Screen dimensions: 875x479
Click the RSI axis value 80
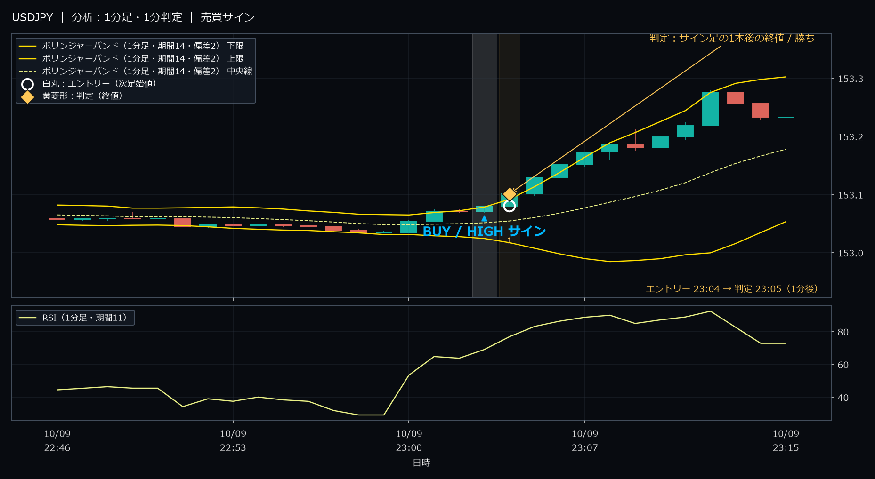(x=843, y=332)
